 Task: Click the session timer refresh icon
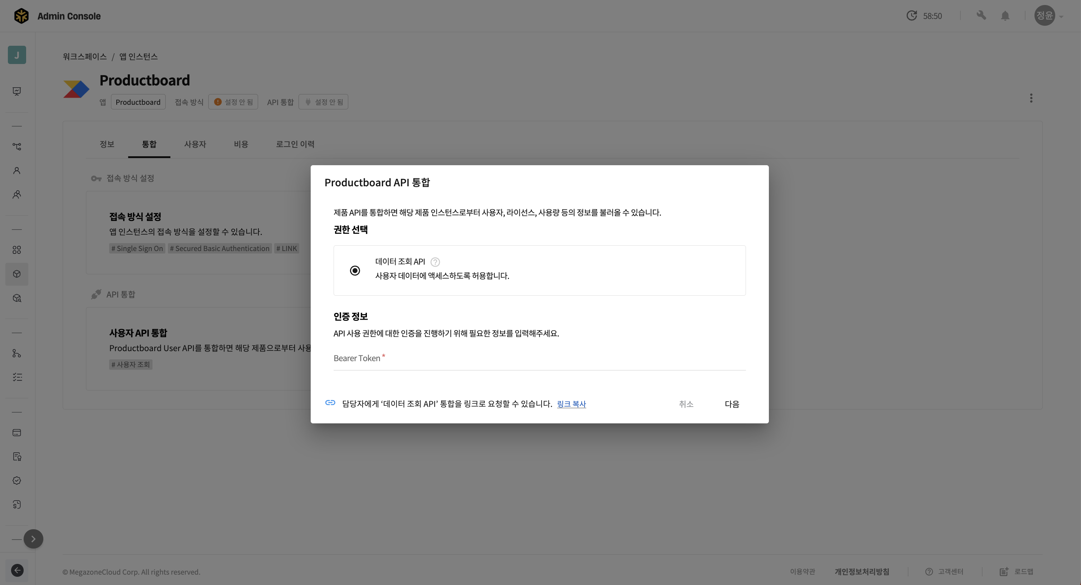pyautogui.click(x=911, y=16)
